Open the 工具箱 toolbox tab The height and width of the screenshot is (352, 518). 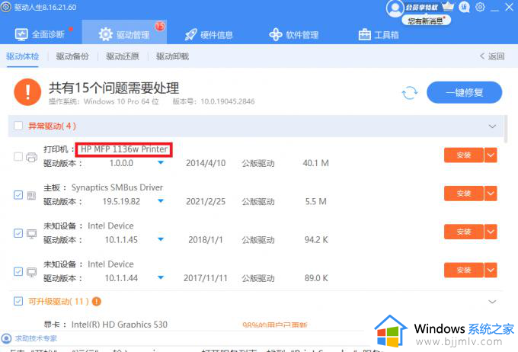pos(379,34)
